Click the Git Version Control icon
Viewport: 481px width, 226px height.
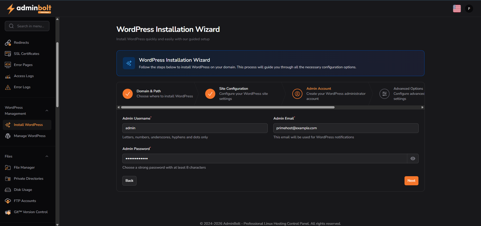pos(8,212)
